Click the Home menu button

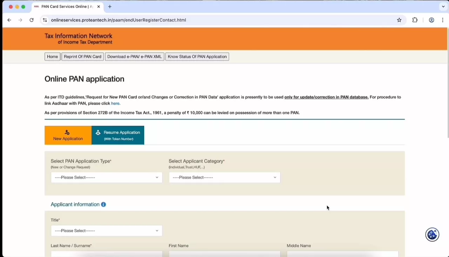click(x=52, y=56)
